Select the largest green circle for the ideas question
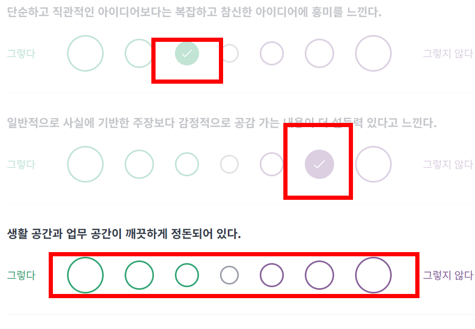475x329 pixels. (85, 53)
